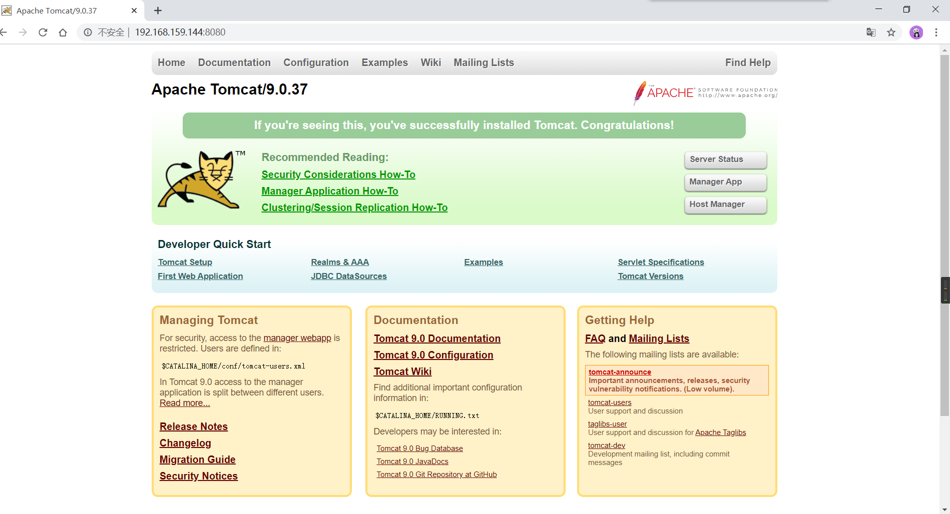Open the First Web Application link
950x514 pixels.
(x=200, y=276)
